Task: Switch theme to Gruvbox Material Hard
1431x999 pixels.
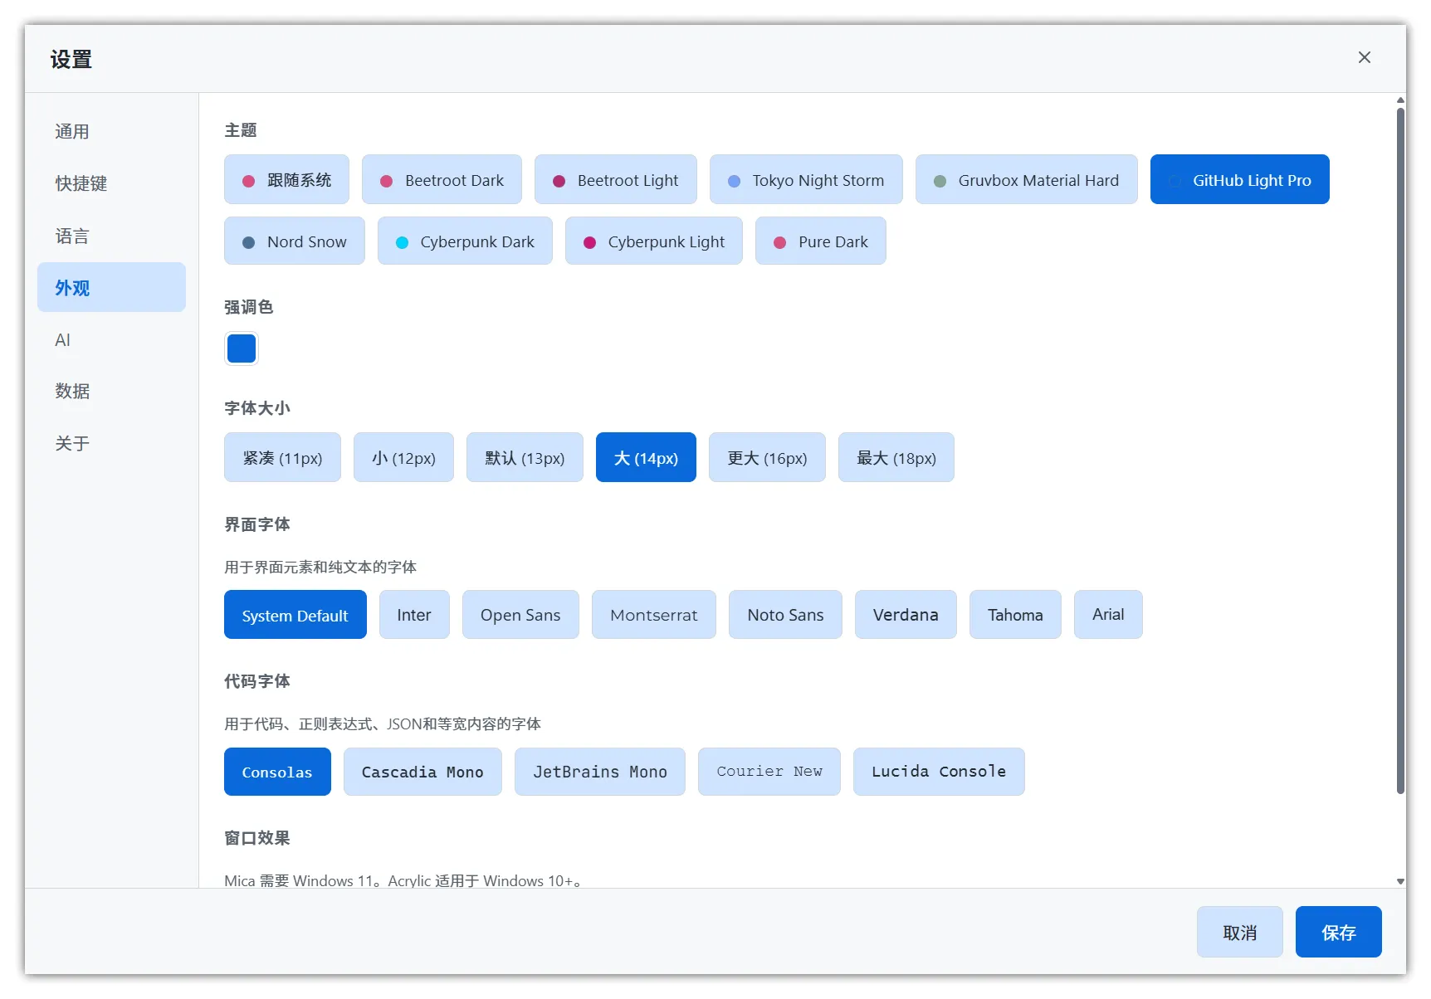Action: coord(1026,180)
